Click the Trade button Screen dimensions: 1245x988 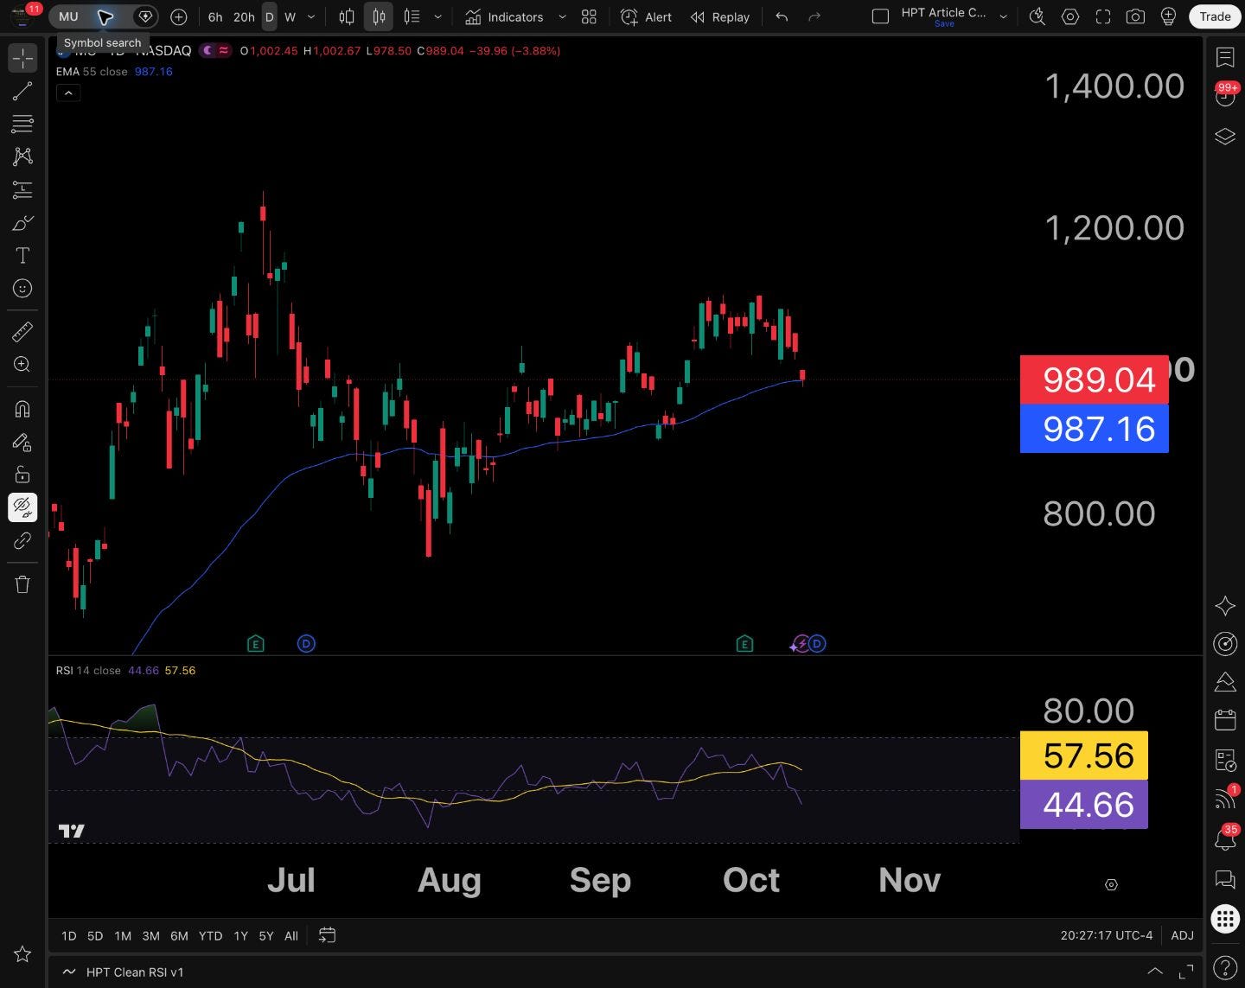tap(1215, 16)
